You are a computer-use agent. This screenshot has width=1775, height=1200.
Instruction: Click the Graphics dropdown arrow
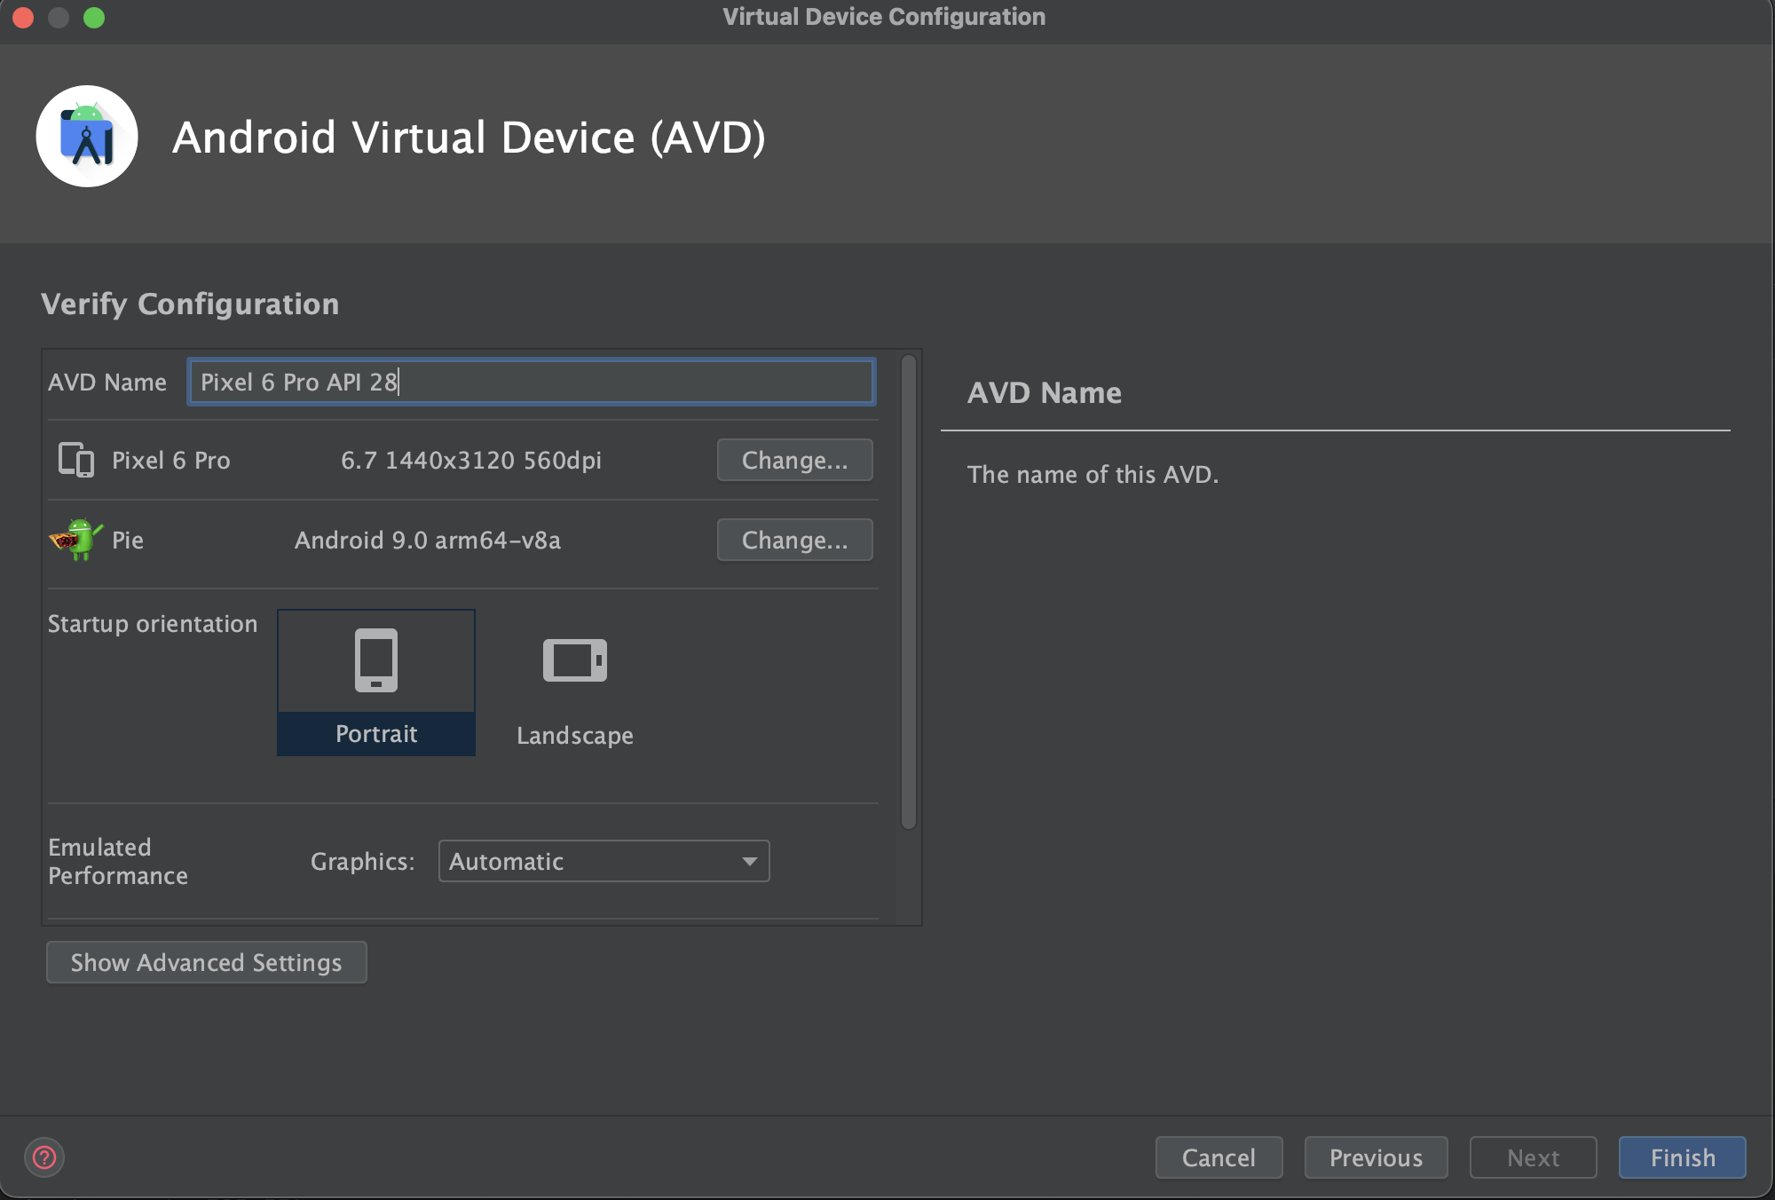point(750,861)
